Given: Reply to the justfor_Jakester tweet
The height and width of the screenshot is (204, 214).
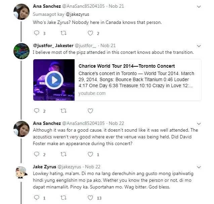Looking at the screenshot, I should pyautogui.click(x=36, y=111).
